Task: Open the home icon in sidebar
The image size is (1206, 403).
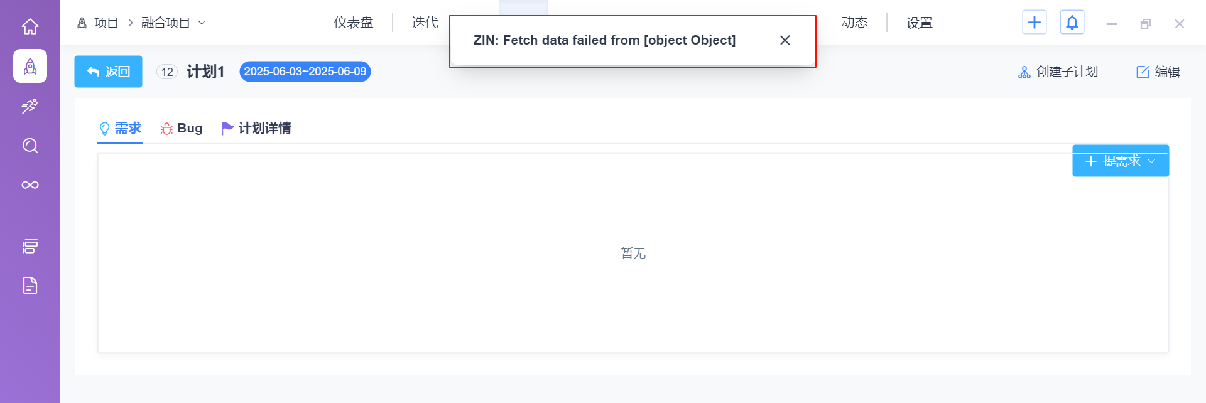Action: click(30, 26)
